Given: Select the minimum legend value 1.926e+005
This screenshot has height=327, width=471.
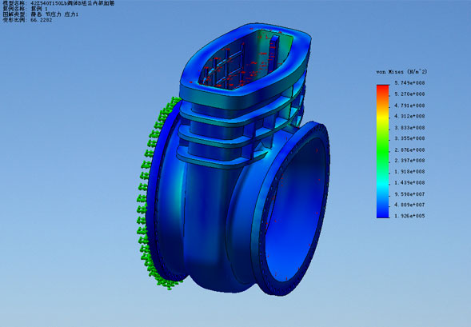Looking at the screenshot, I should coord(409,216).
